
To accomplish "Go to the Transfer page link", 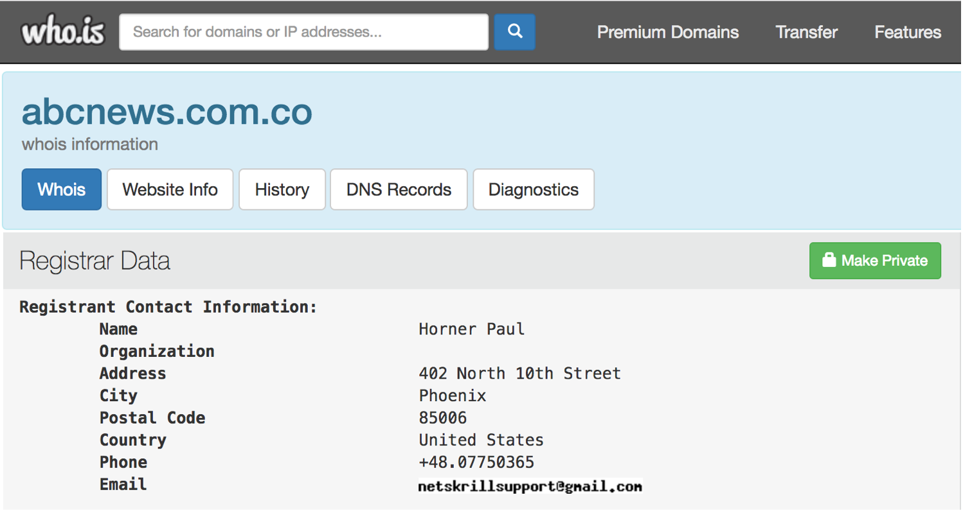I will 806,32.
